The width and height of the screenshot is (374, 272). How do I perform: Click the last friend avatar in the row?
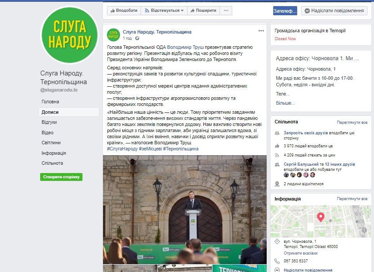tap(312, 175)
